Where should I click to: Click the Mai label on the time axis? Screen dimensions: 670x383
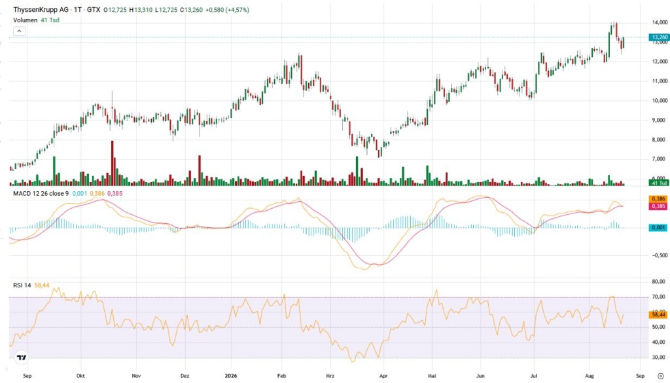tap(432, 376)
